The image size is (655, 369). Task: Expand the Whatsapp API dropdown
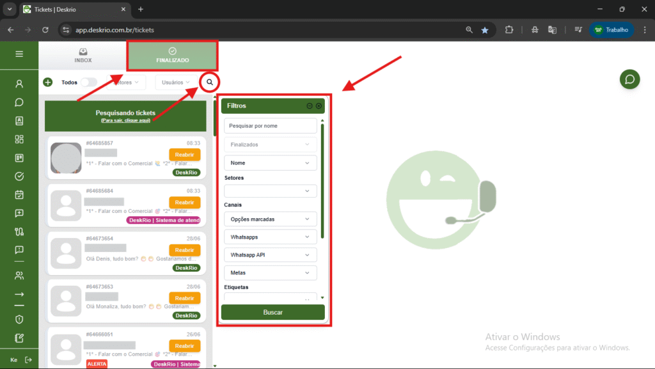271,255
